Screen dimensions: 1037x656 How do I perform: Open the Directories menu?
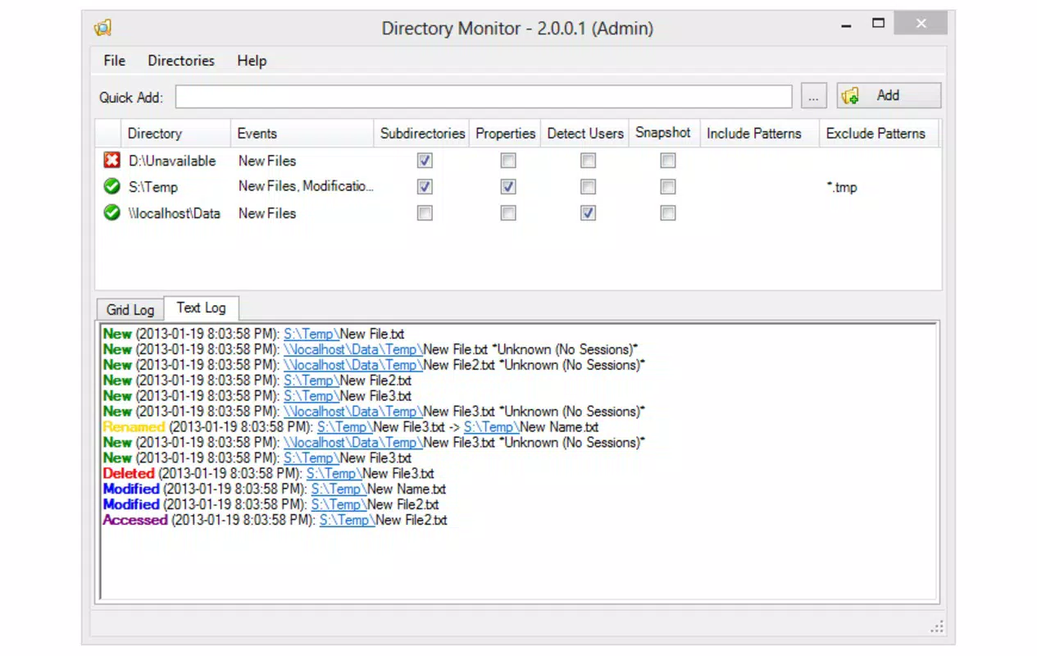click(x=181, y=61)
